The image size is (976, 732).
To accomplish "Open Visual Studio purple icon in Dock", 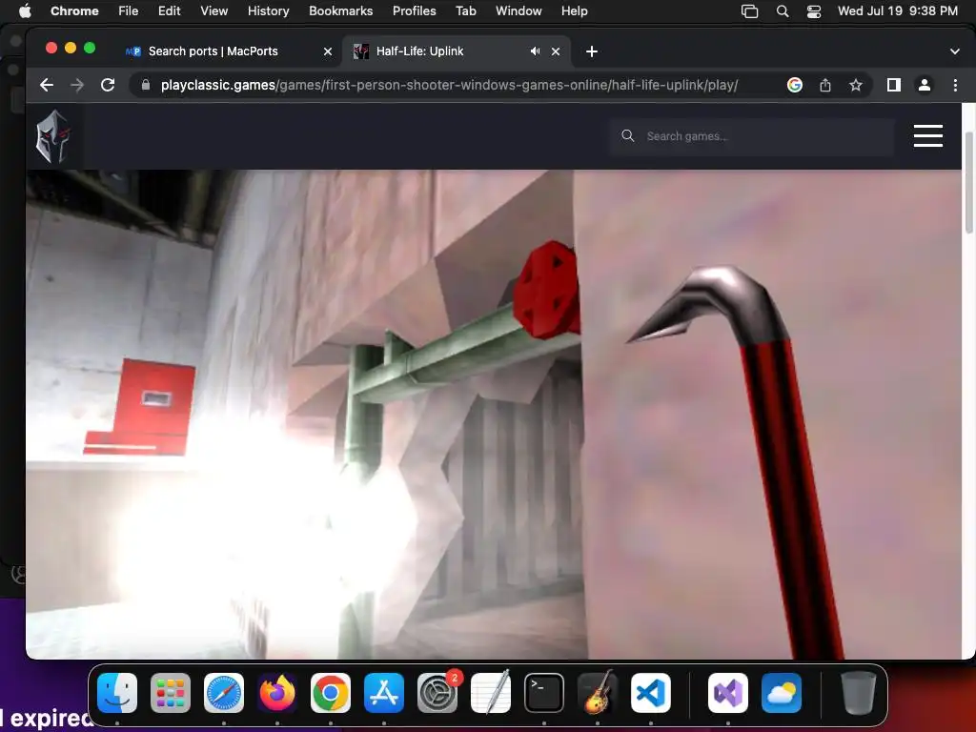I will pos(728,693).
